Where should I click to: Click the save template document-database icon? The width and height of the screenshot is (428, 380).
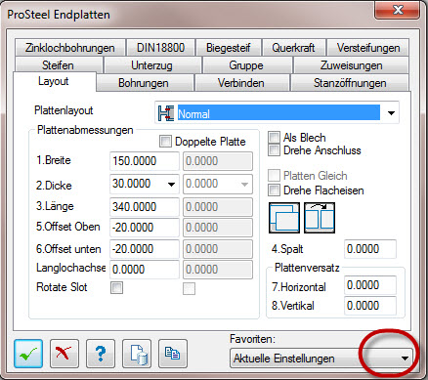pos(137,354)
